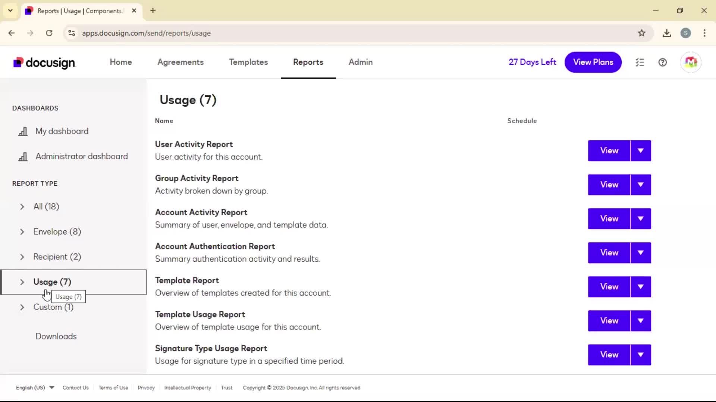Open dropdown arrow for Group Activity Report
The width and height of the screenshot is (716, 402).
[x=641, y=185]
